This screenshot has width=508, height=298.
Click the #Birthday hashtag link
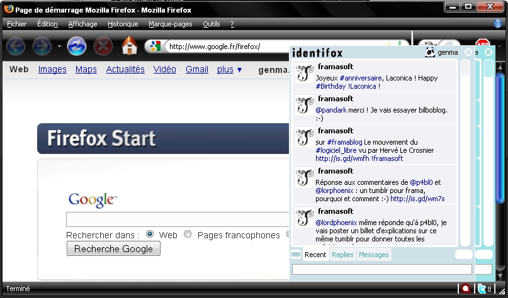[x=330, y=86]
